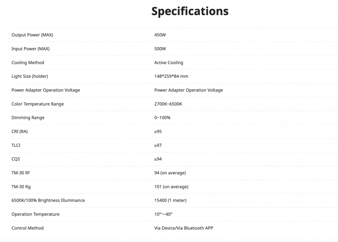
Task: Click the TLCI row label
Action: click(x=16, y=145)
